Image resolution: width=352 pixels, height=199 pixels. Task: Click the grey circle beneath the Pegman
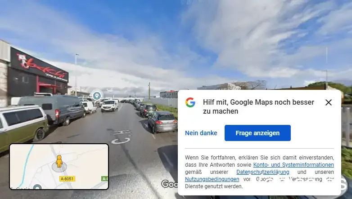click(59, 167)
